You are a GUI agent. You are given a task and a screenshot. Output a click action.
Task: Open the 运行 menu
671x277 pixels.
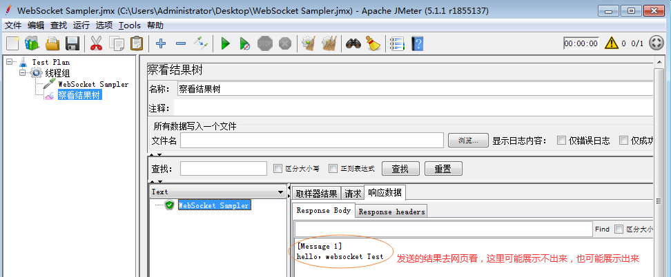coord(81,25)
